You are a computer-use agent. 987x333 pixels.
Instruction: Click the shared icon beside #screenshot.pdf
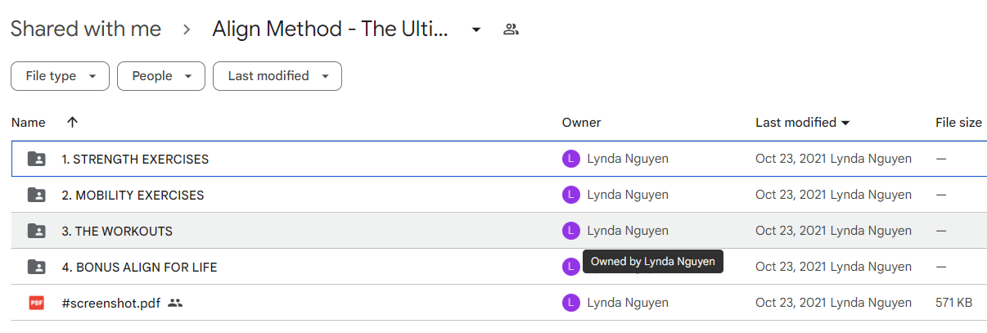(175, 303)
